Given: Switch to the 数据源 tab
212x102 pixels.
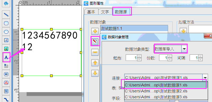Looking at the screenshot, I should coord(121,12).
